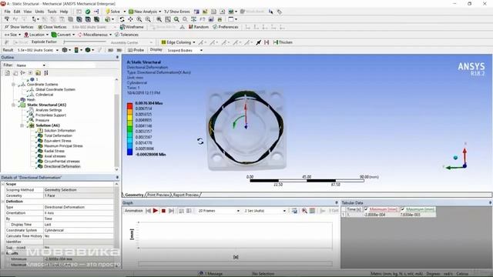This screenshot has width=493, height=277.
Task: Collapse the Static Structural (A5) branch
Action: point(13,105)
